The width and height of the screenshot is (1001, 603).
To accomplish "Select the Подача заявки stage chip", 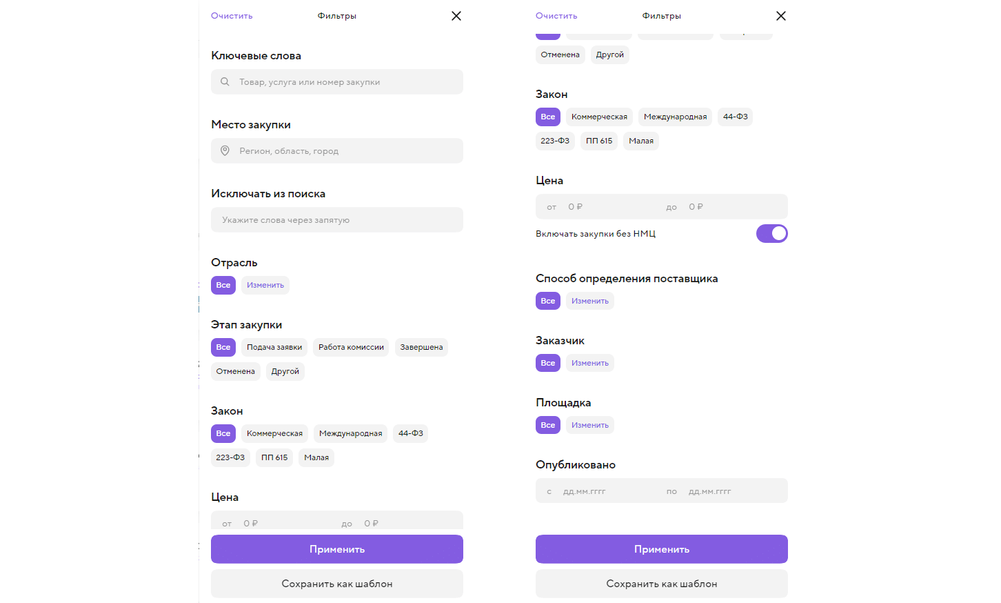I will tap(274, 348).
